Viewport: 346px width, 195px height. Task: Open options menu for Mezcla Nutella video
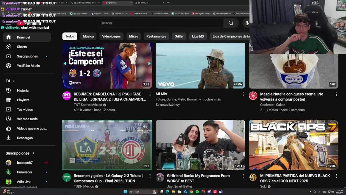pos(336,94)
